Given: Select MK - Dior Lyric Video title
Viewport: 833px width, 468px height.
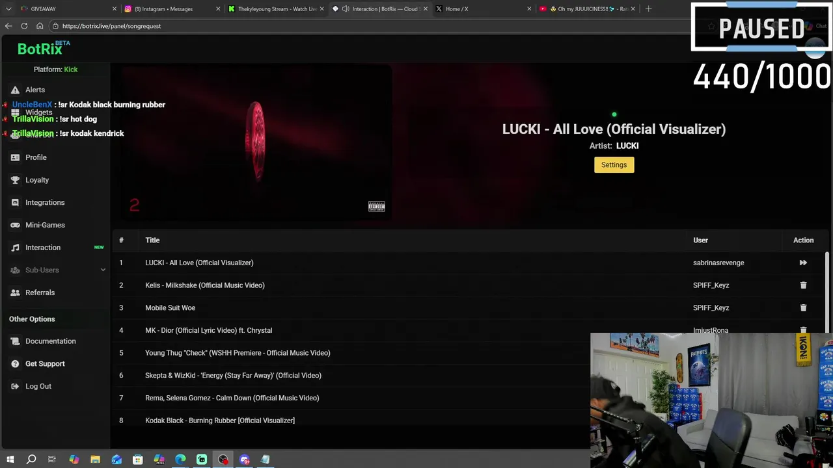Looking at the screenshot, I should 208,330.
